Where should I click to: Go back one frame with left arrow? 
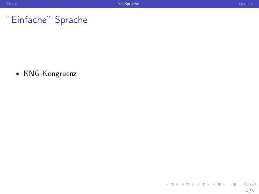183,184
